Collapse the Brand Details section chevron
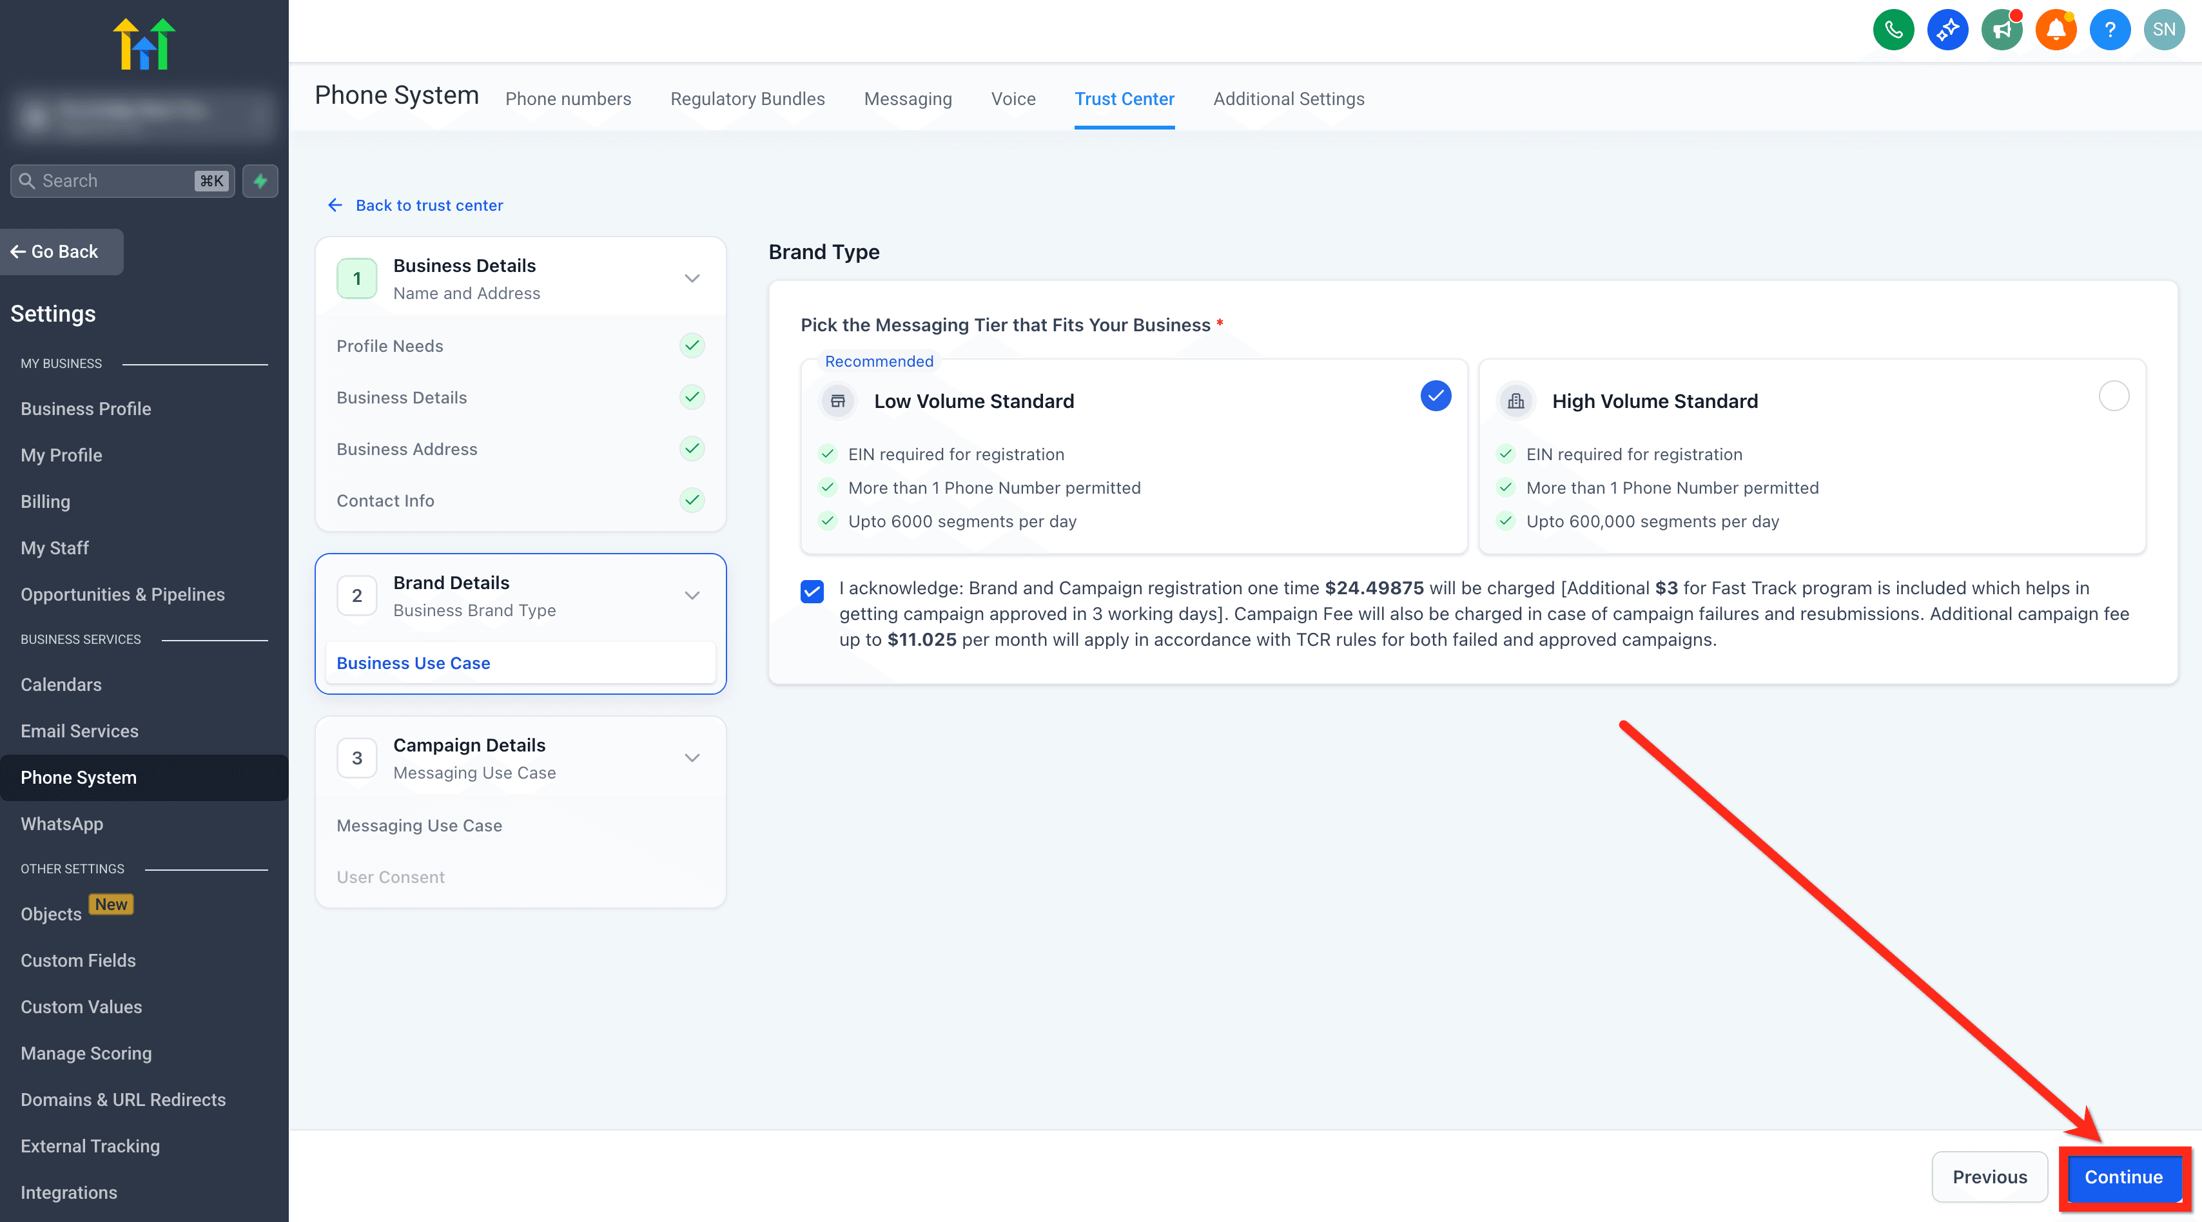The width and height of the screenshot is (2202, 1222). pyautogui.click(x=692, y=596)
